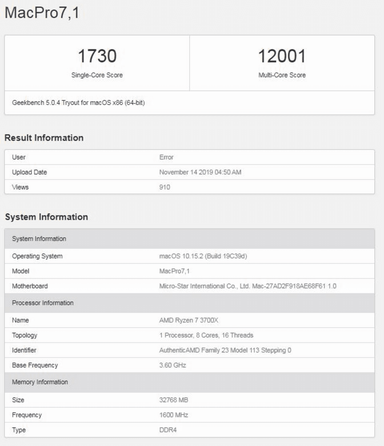Click the large MacPro7,1 page title
384x446 pixels.
(42, 13)
